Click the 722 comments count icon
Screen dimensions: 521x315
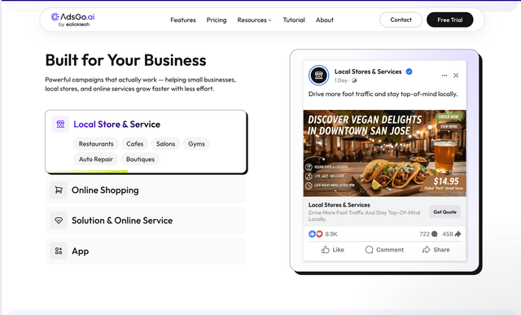[434, 234]
